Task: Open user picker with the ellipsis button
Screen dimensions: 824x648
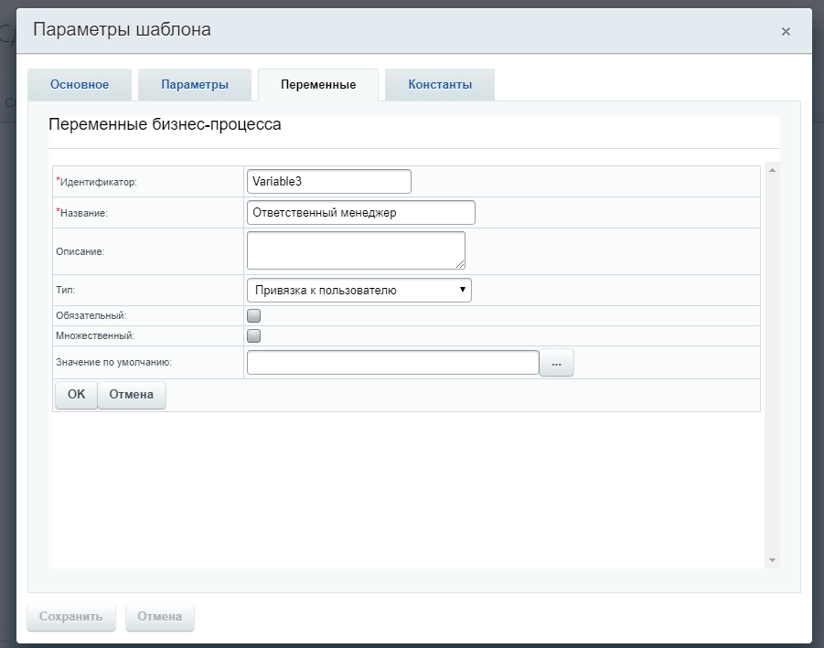Action: [x=556, y=363]
